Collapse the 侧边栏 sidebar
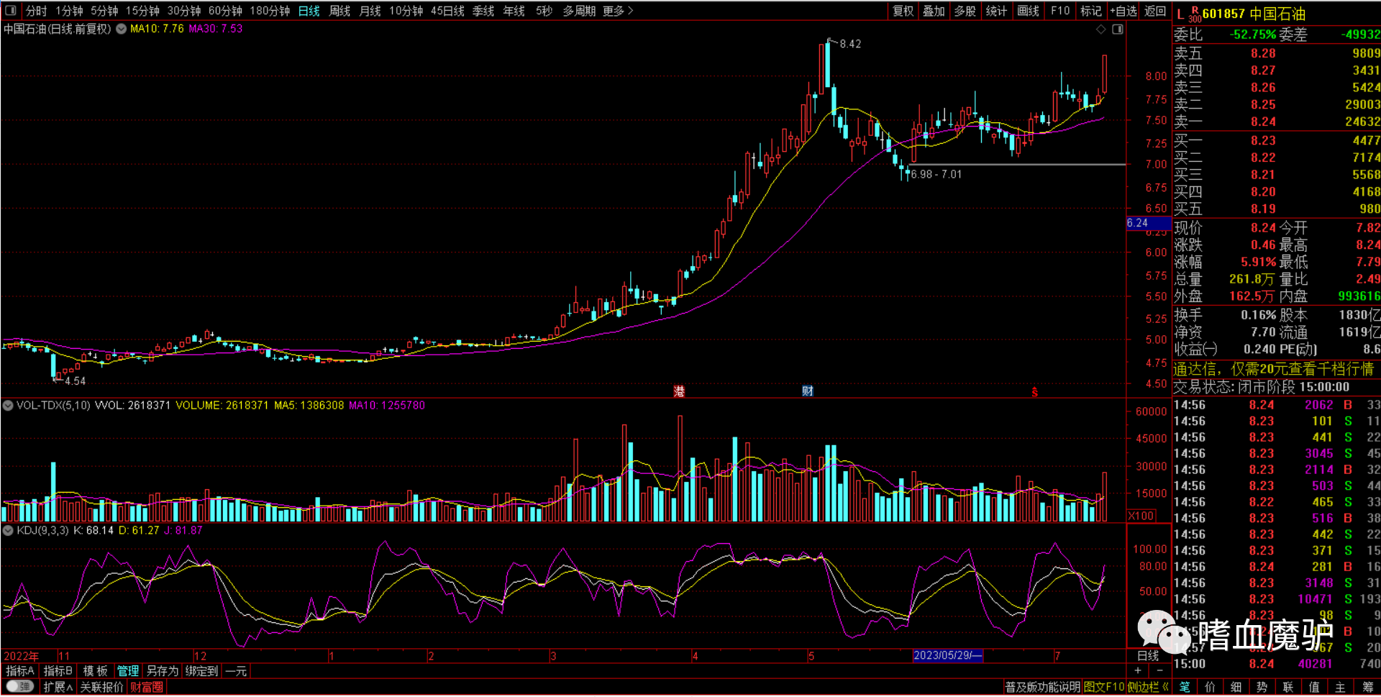 (1149, 688)
